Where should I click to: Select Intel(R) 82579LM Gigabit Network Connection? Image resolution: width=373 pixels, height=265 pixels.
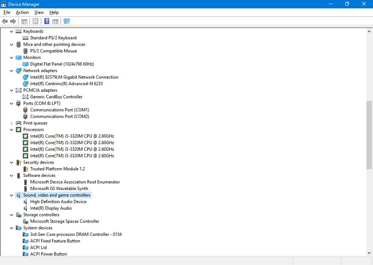(74, 77)
